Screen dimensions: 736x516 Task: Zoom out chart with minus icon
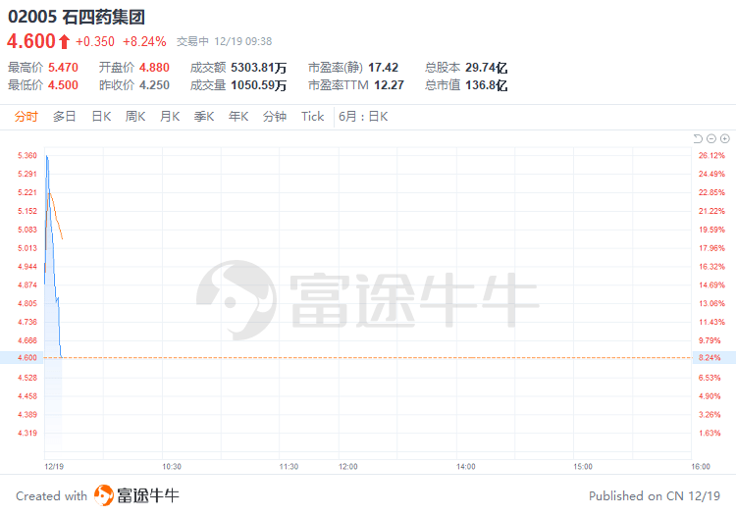click(x=711, y=138)
